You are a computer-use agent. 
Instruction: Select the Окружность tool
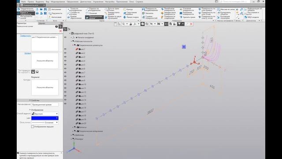55,13
